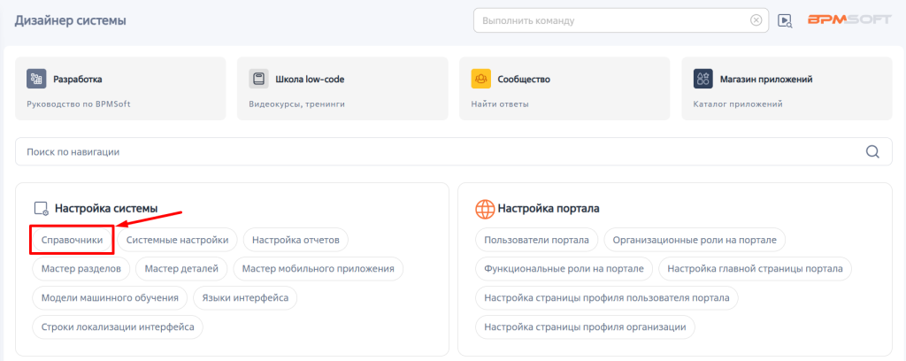Open Модели машинного обучения
Viewport: 906px width, 361px height.
[110, 298]
